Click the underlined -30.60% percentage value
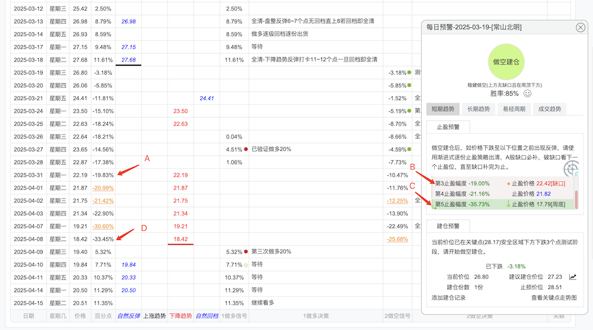 pos(103,226)
